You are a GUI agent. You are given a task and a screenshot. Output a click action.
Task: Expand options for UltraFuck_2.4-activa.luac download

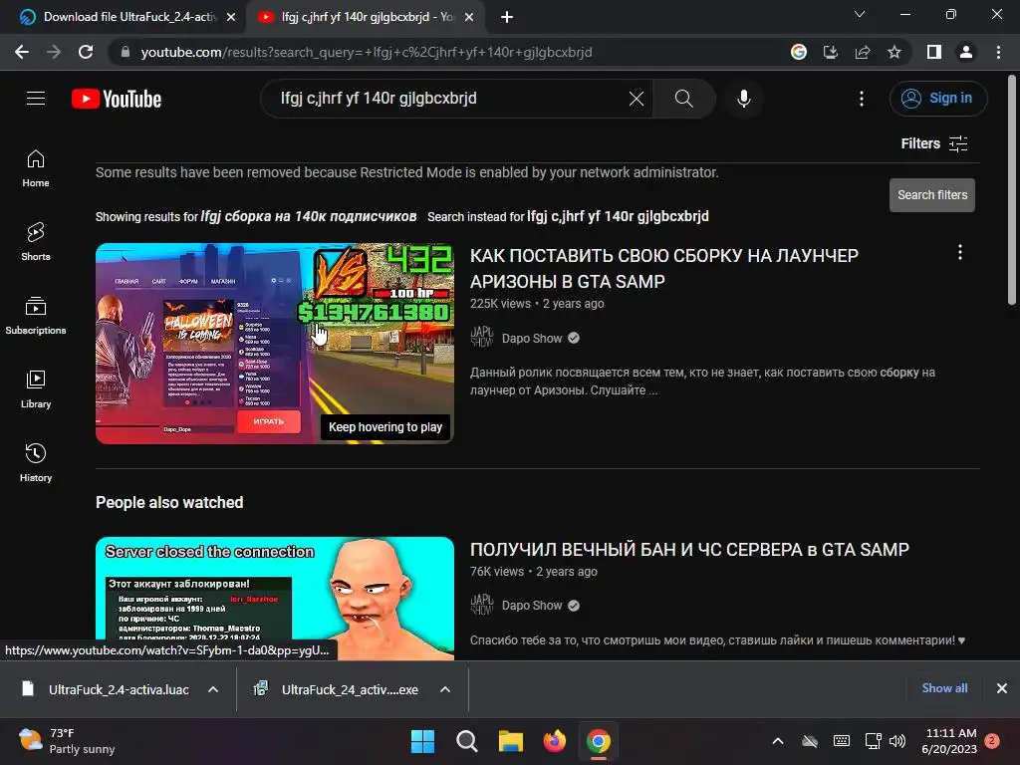coord(213,689)
